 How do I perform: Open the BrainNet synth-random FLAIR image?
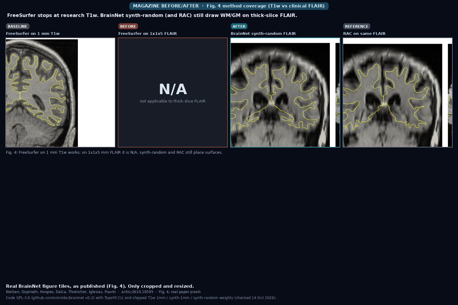click(285, 92)
